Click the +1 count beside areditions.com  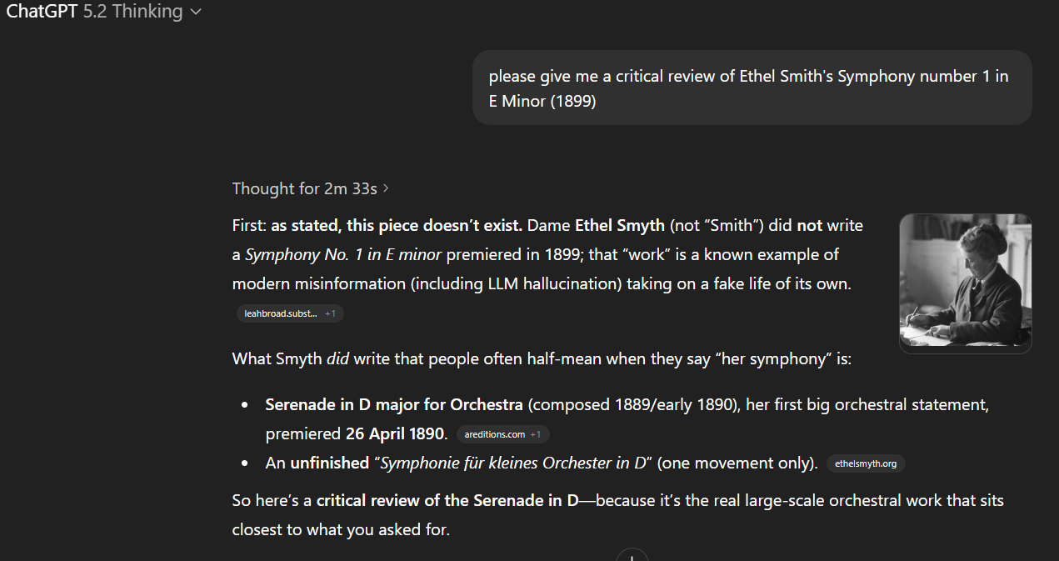536,434
